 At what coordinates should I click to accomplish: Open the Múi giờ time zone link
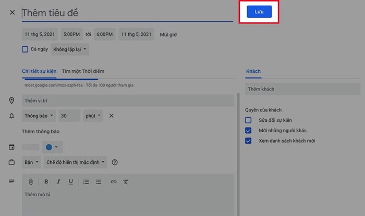tap(168, 34)
